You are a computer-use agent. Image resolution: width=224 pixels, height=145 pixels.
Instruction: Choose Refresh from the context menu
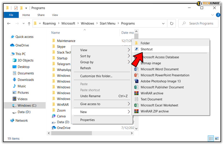pyautogui.click(x=102, y=68)
